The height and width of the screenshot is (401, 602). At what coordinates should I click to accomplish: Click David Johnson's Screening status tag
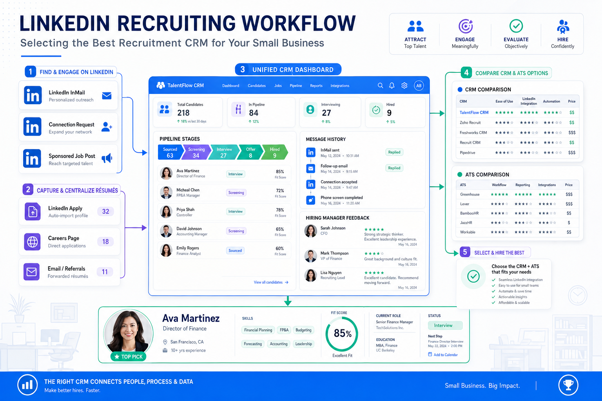point(236,231)
